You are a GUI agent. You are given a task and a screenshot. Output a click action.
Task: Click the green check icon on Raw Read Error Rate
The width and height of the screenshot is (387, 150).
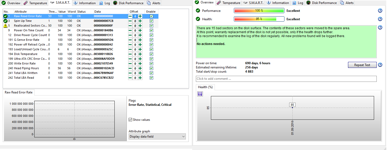(5, 16)
